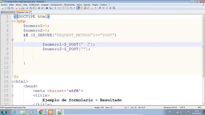Click the Save All toolbar icon
205x115 pixels.
point(12,8)
